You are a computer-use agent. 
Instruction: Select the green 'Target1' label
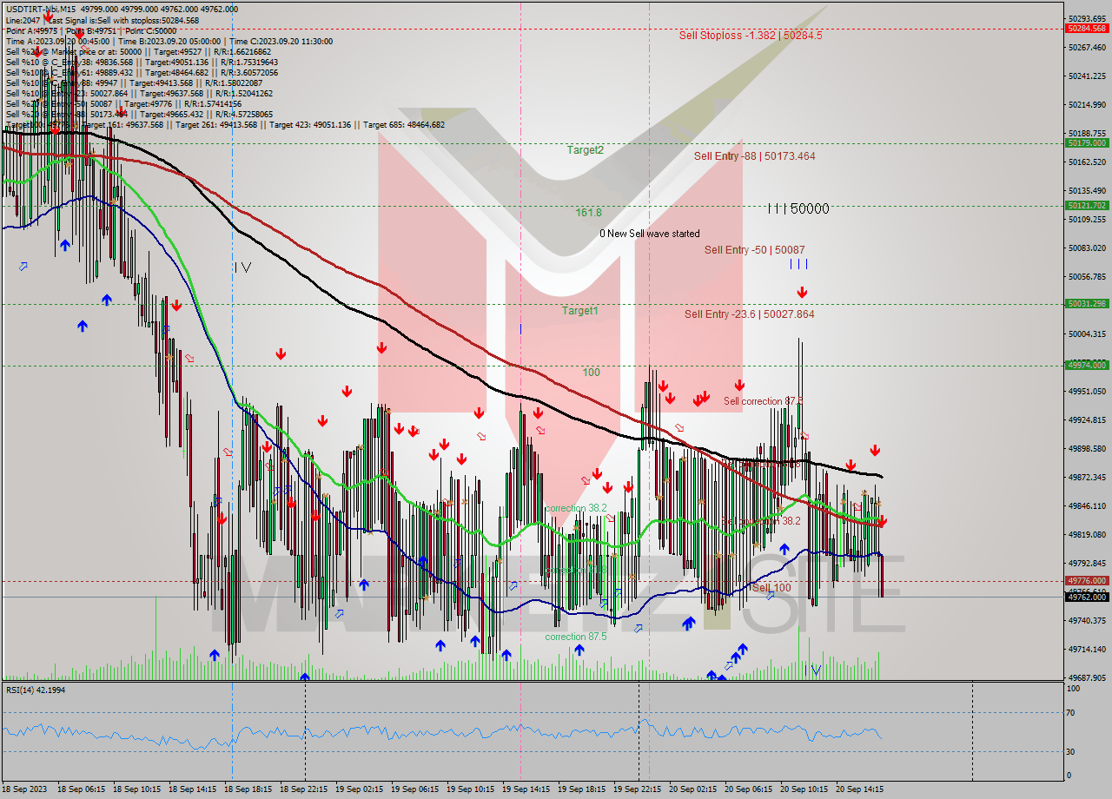pos(579,310)
